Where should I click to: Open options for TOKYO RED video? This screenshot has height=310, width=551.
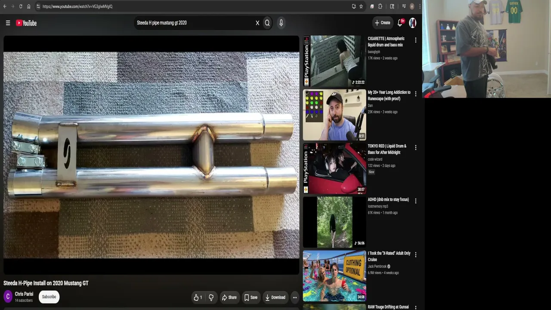point(415,147)
